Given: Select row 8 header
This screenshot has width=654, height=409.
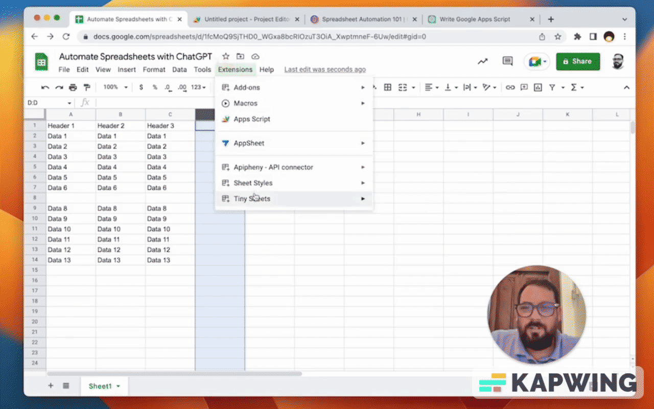Looking at the screenshot, I should tap(35, 198).
